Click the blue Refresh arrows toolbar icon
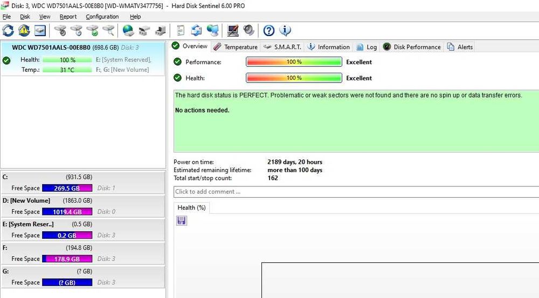This screenshot has height=298, width=539. tap(8, 31)
